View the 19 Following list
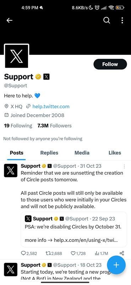 tap(18, 126)
